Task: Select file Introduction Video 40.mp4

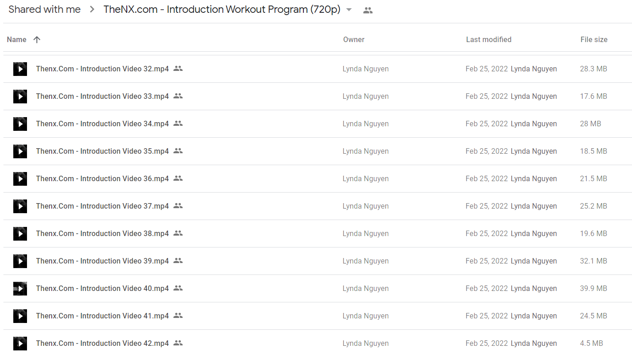Action: pos(103,288)
